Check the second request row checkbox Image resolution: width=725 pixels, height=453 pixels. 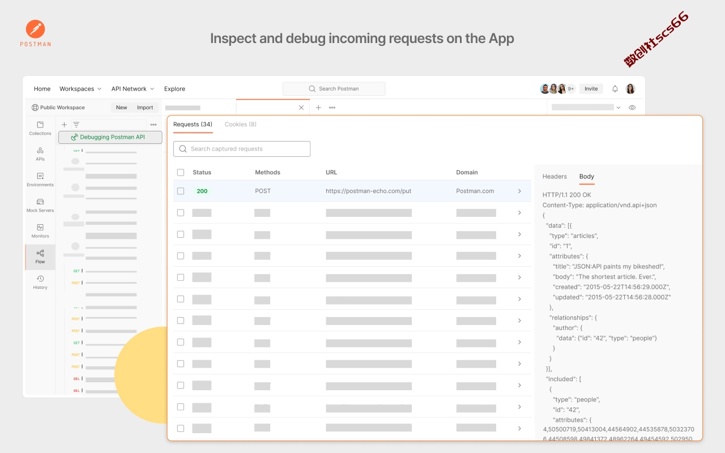coord(181,213)
